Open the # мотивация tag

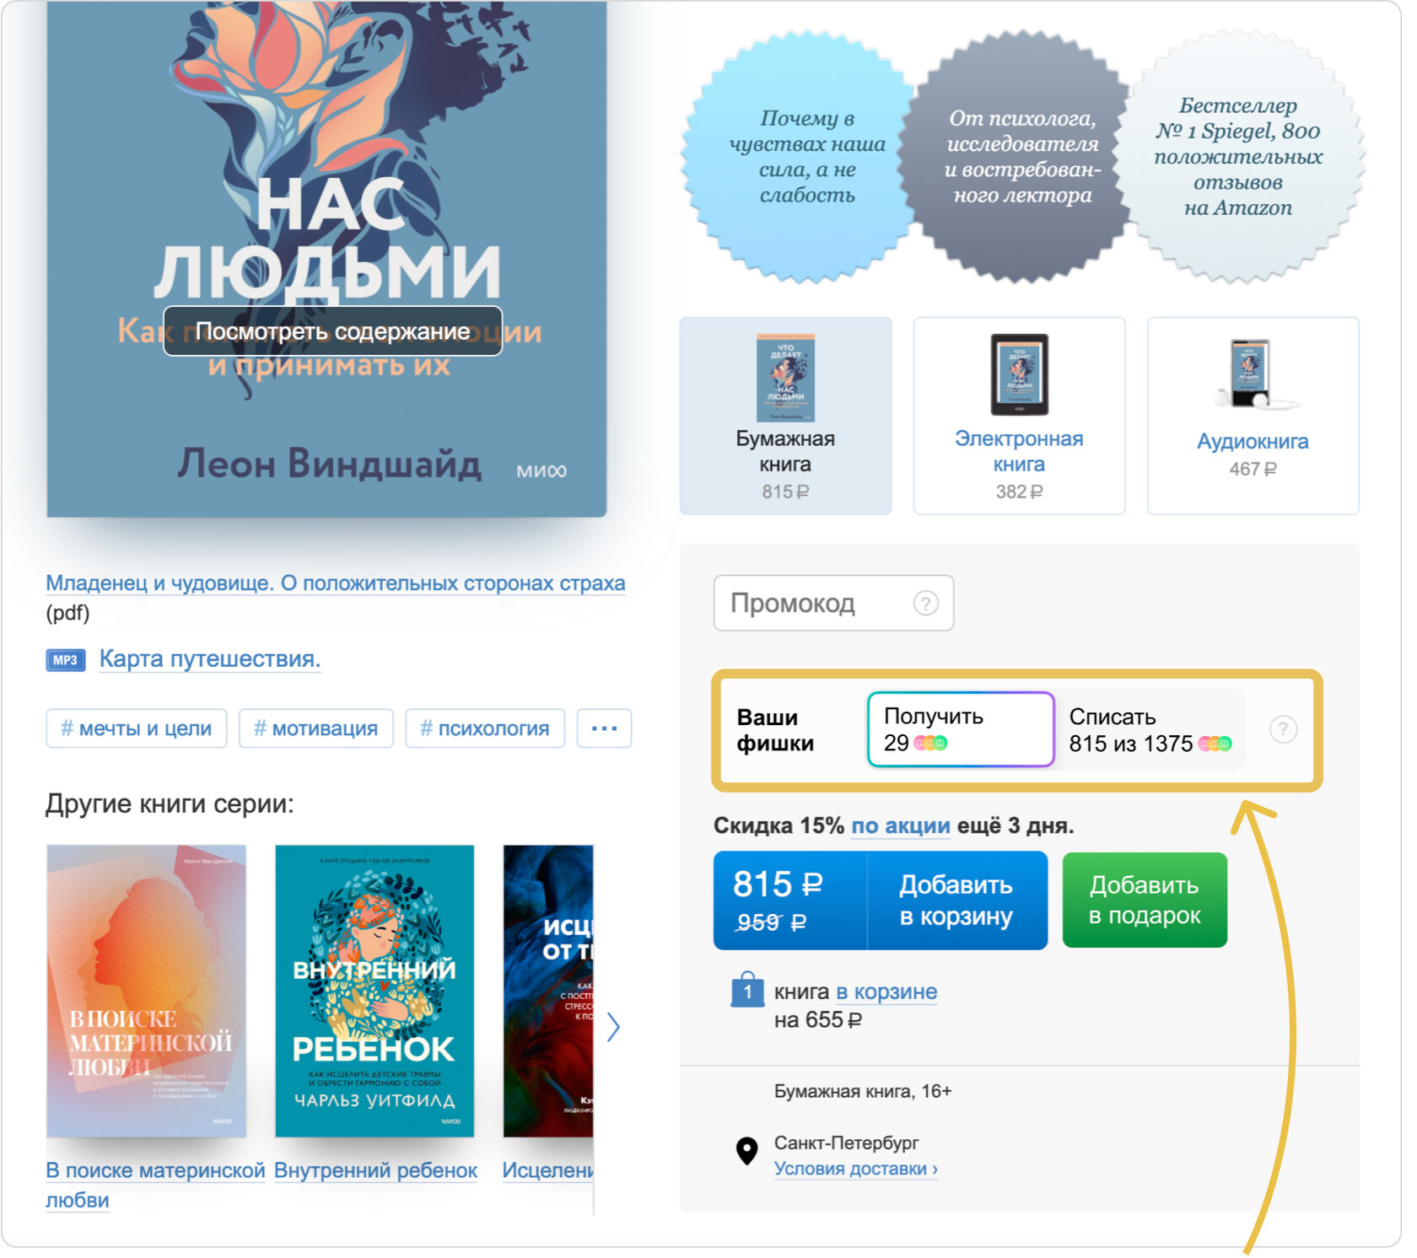coord(315,728)
